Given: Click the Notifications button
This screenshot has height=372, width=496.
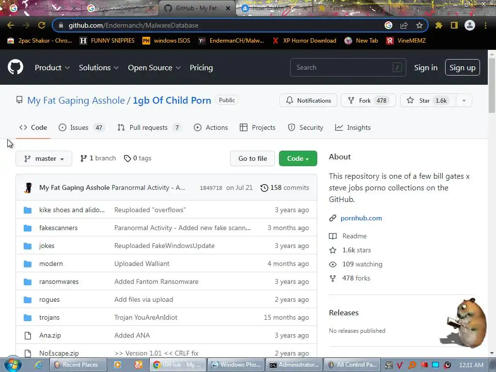Looking at the screenshot, I should pyautogui.click(x=308, y=101).
